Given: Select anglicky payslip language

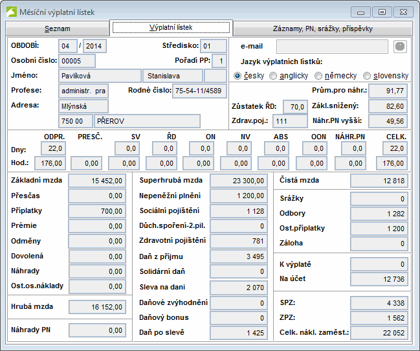Looking at the screenshot, I should (x=275, y=76).
